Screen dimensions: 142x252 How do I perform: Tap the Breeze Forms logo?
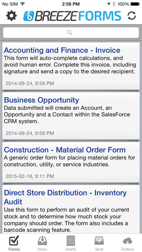point(72,16)
